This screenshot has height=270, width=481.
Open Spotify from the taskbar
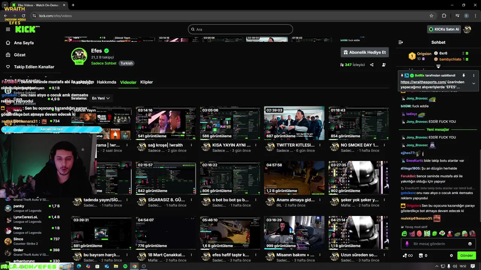tap(125, 266)
